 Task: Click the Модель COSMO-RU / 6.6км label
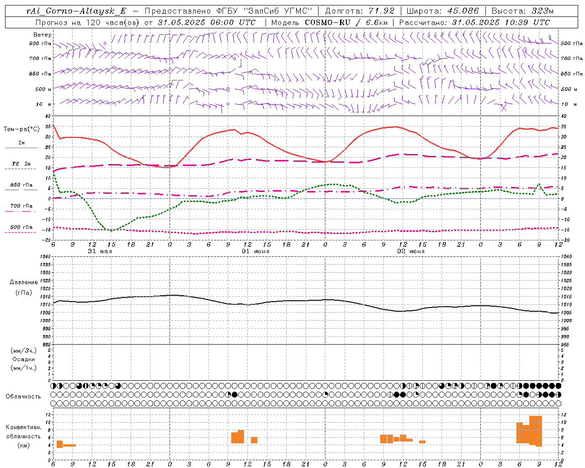tap(330, 22)
